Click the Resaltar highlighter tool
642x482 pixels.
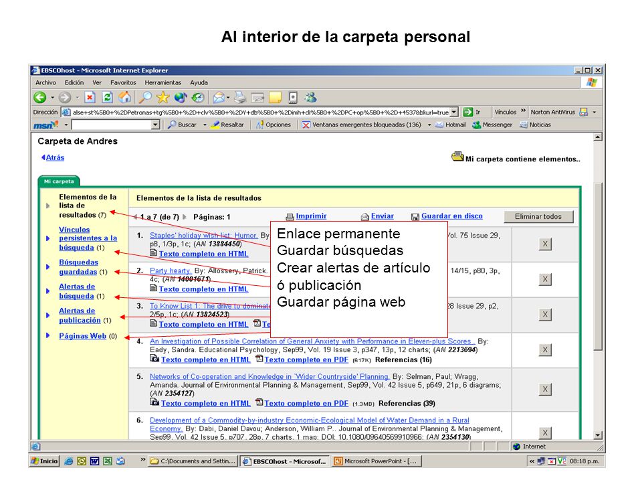click(x=227, y=125)
